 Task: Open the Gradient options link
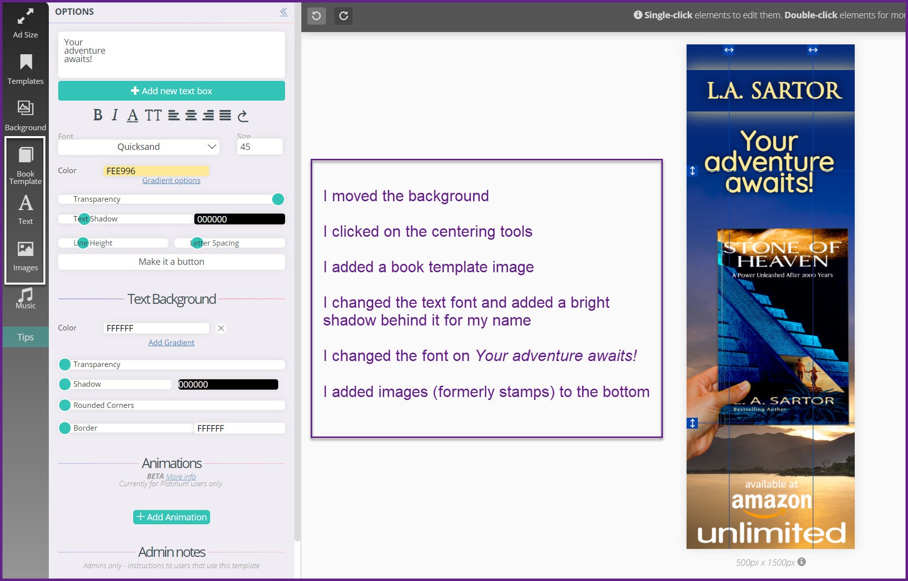[x=171, y=181]
